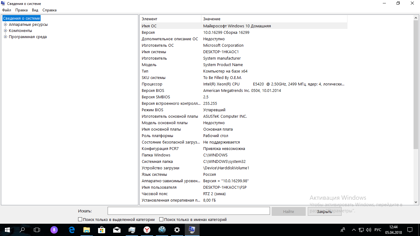The image size is (420, 236).
Task: Open Task View from the taskbar
Action: click(x=37, y=230)
